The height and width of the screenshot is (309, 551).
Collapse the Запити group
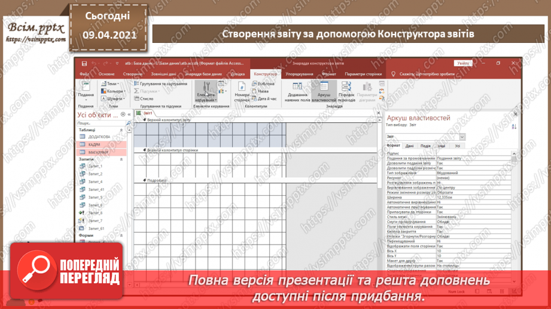pos(121,159)
